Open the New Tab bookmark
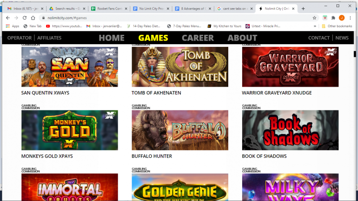This screenshot has height=201, width=358. point(33,26)
